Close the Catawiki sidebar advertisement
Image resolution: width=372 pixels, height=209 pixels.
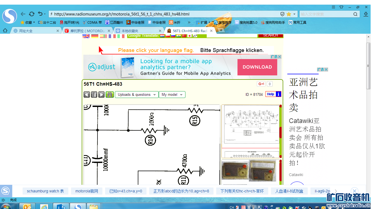[326, 69]
